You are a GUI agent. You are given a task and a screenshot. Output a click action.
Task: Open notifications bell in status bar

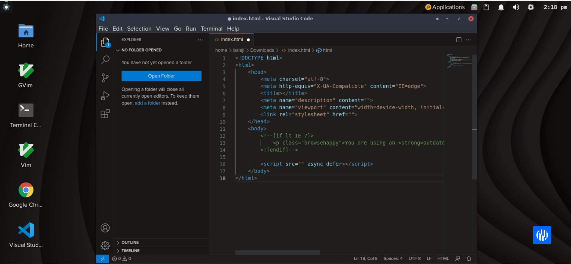tap(469, 259)
